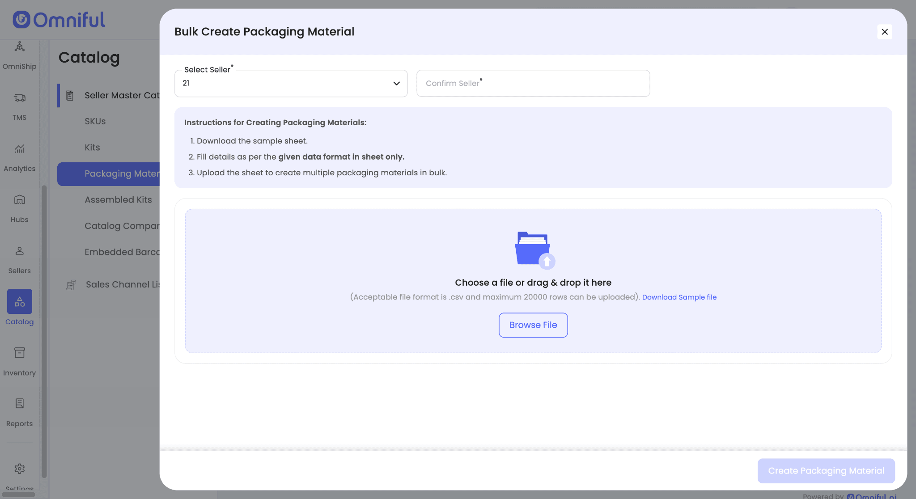Click the Confirm Seller input field

(533, 84)
